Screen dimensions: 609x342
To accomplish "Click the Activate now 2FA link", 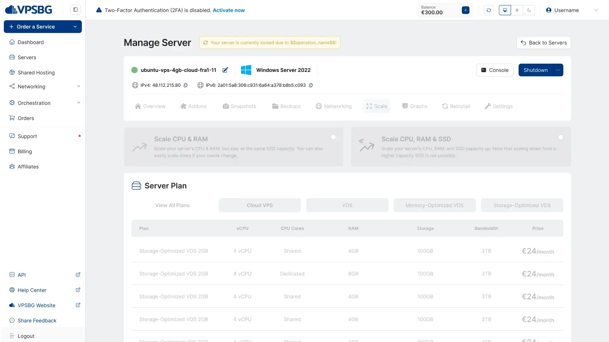I will point(228,10).
